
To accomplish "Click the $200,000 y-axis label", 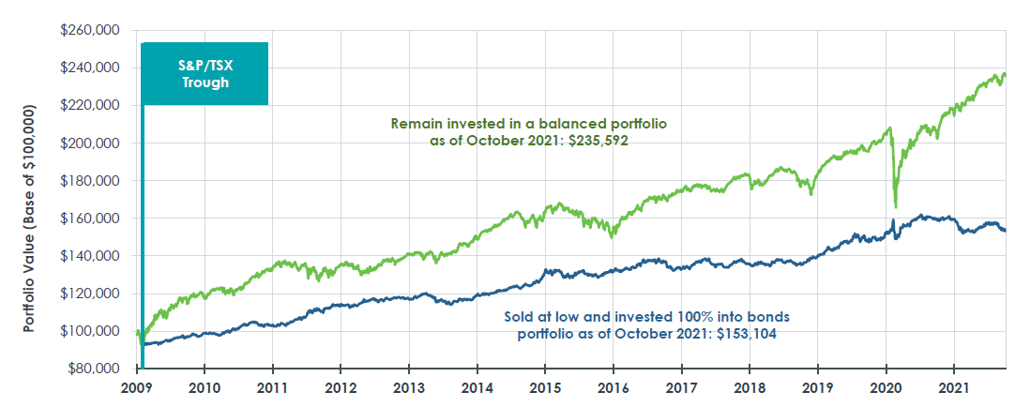I will (92, 143).
